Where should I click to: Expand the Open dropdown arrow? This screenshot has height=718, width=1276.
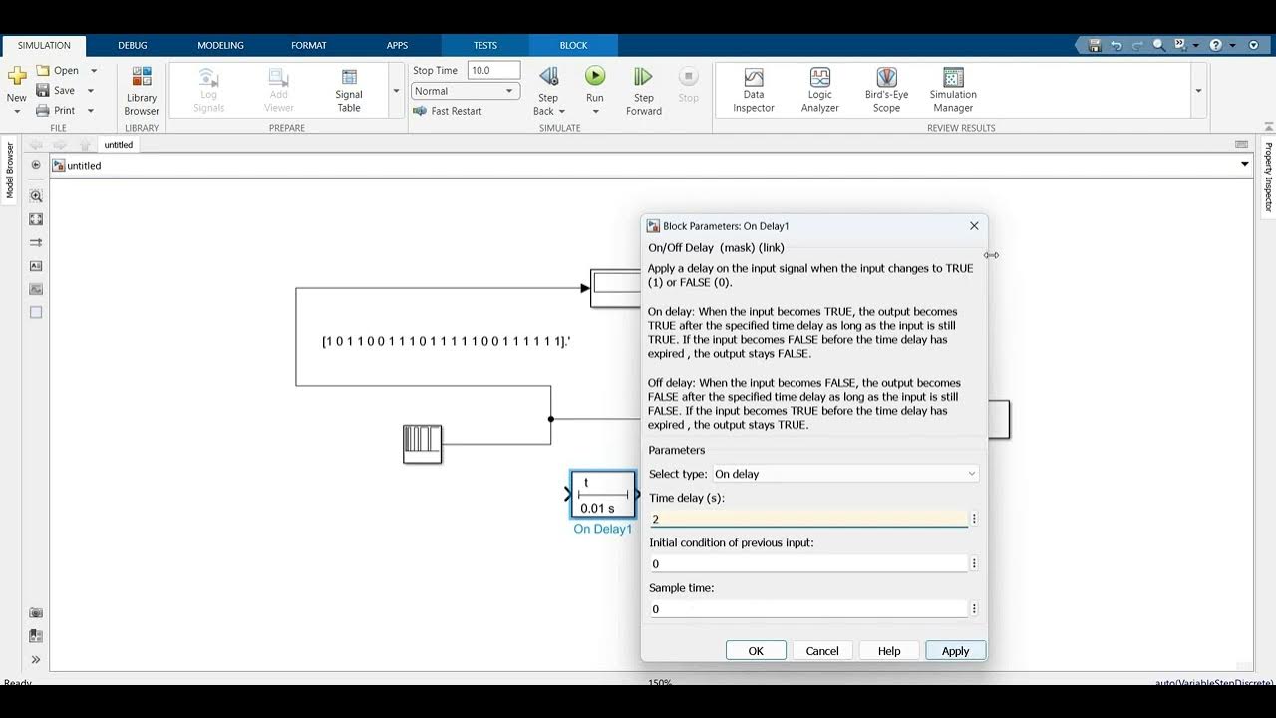94,71
